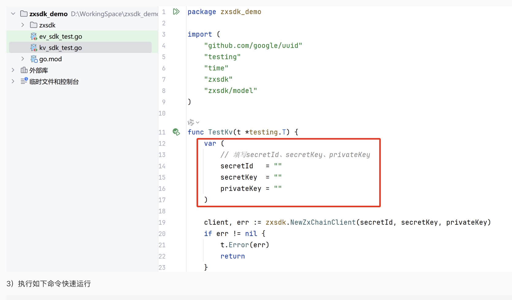This screenshot has width=512, height=300.
Task: Click the AI assistant icon above TestKv function
Action: [x=191, y=122]
